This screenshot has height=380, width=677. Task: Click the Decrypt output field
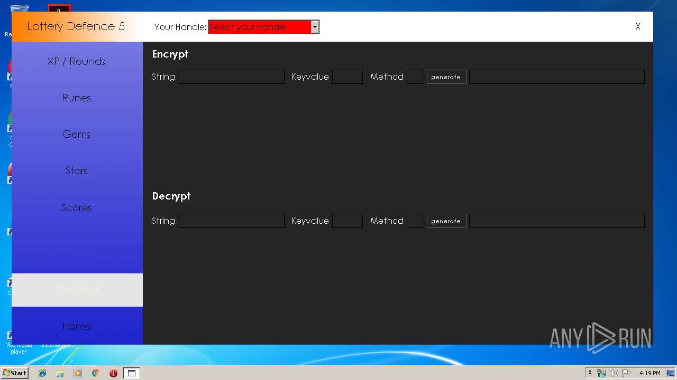(556, 221)
